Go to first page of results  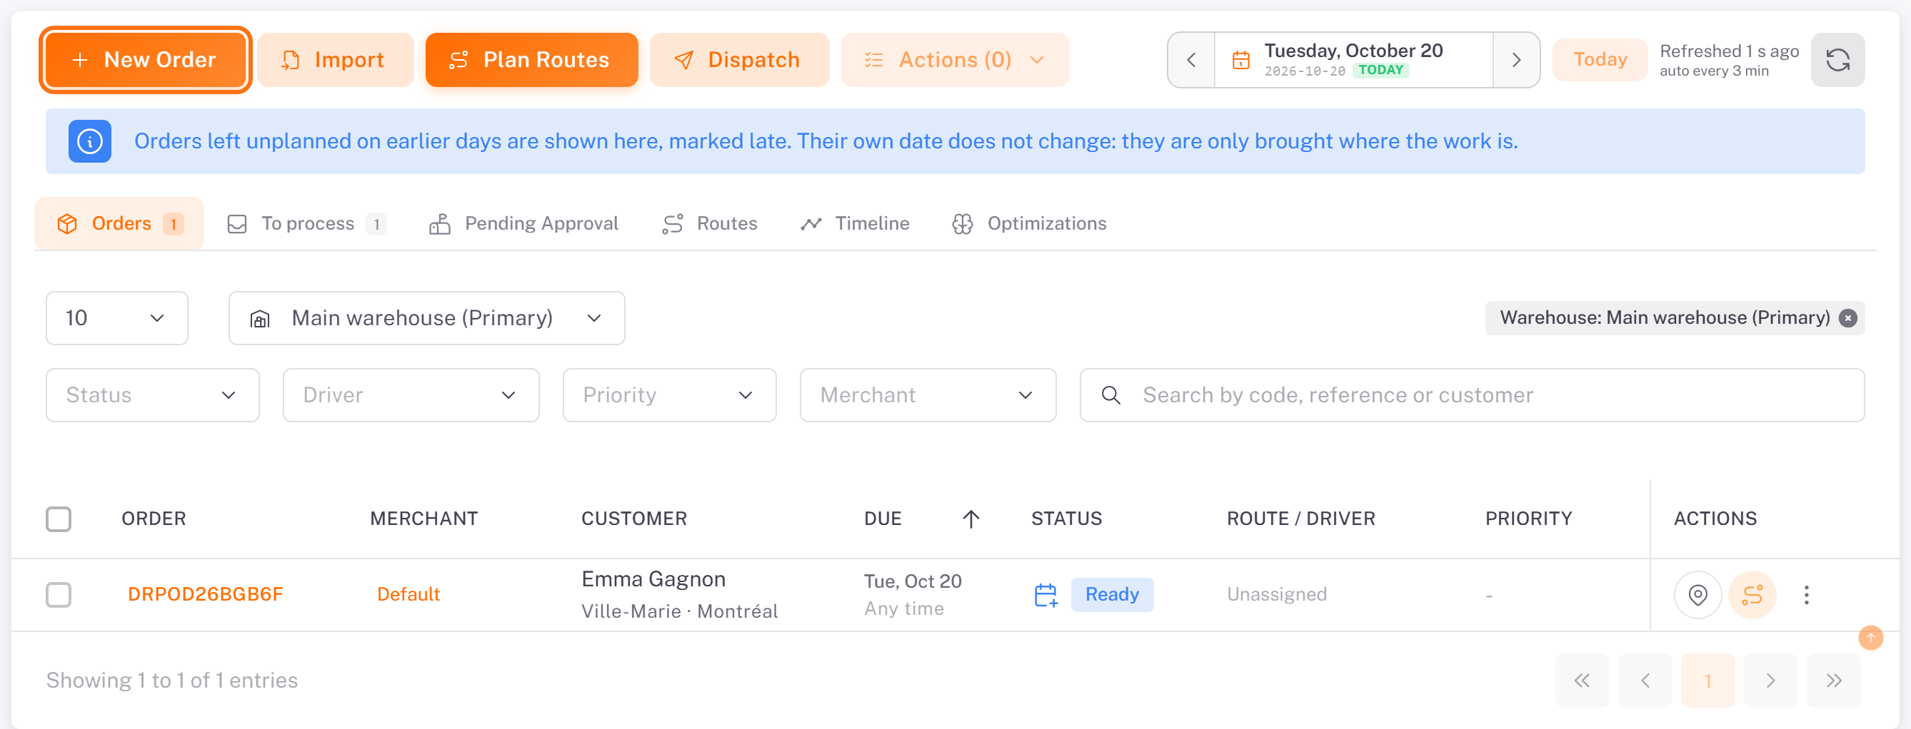tap(1582, 680)
